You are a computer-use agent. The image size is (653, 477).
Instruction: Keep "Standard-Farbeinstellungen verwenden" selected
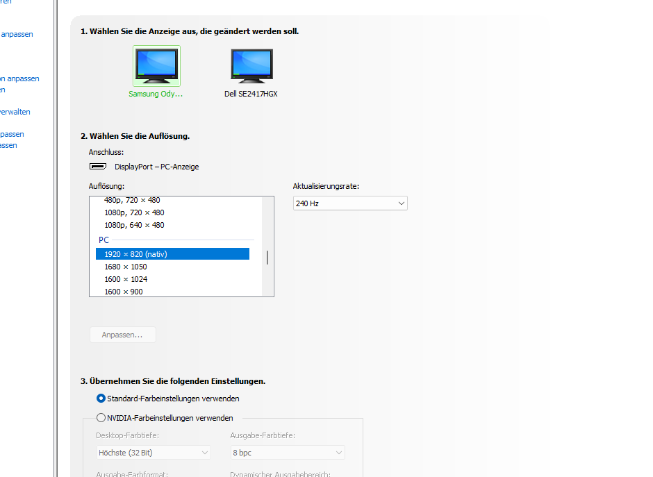click(x=101, y=399)
